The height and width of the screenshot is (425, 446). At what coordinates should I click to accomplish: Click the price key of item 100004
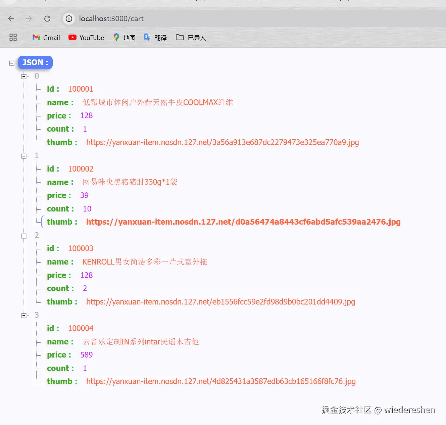[59, 355]
